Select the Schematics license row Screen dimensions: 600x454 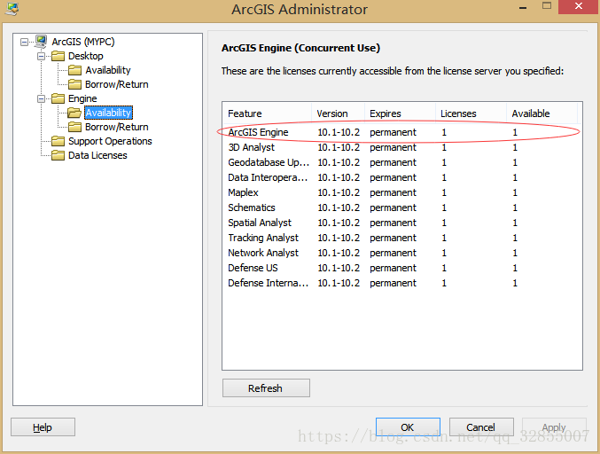coord(401,207)
